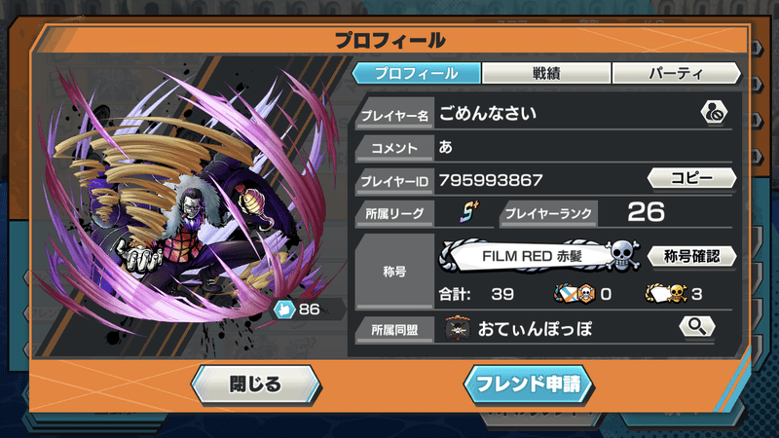Click the player ID number 795993867
This screenshot has height=438, width=779.
(x=491, y=180)
